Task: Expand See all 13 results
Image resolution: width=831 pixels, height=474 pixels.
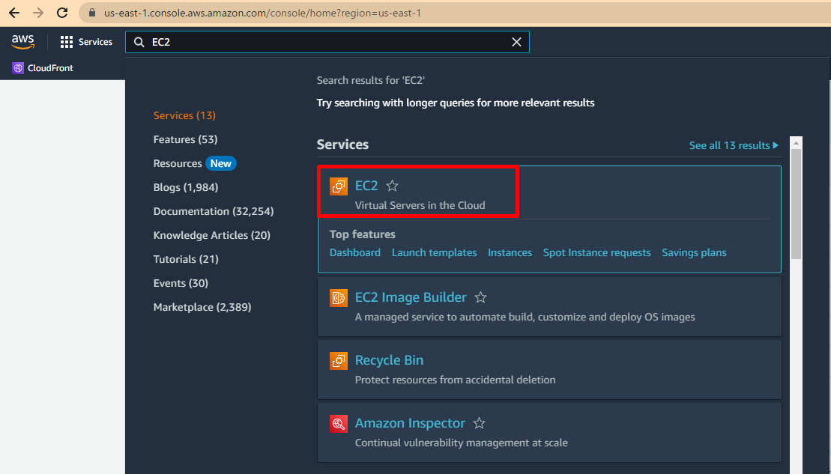Action: click(733, 145)
